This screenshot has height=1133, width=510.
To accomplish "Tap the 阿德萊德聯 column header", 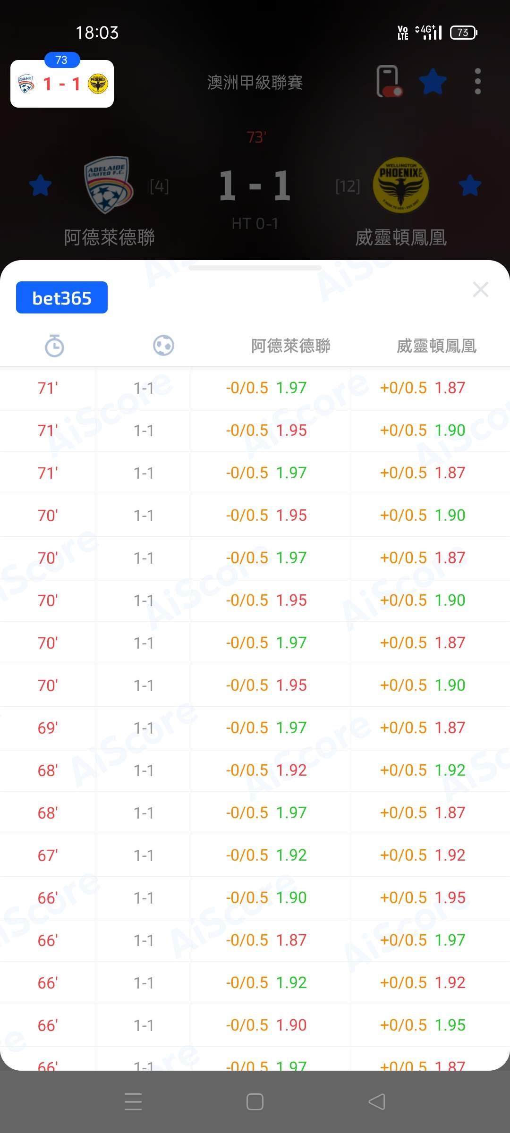I will click(x=290, y=346).
